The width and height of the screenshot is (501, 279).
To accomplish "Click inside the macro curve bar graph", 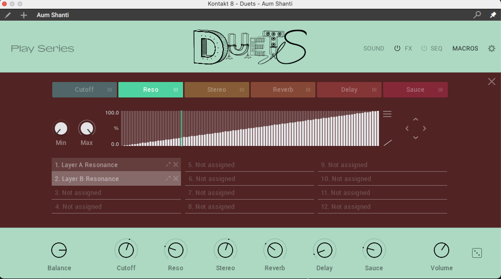I will (250, 128).
